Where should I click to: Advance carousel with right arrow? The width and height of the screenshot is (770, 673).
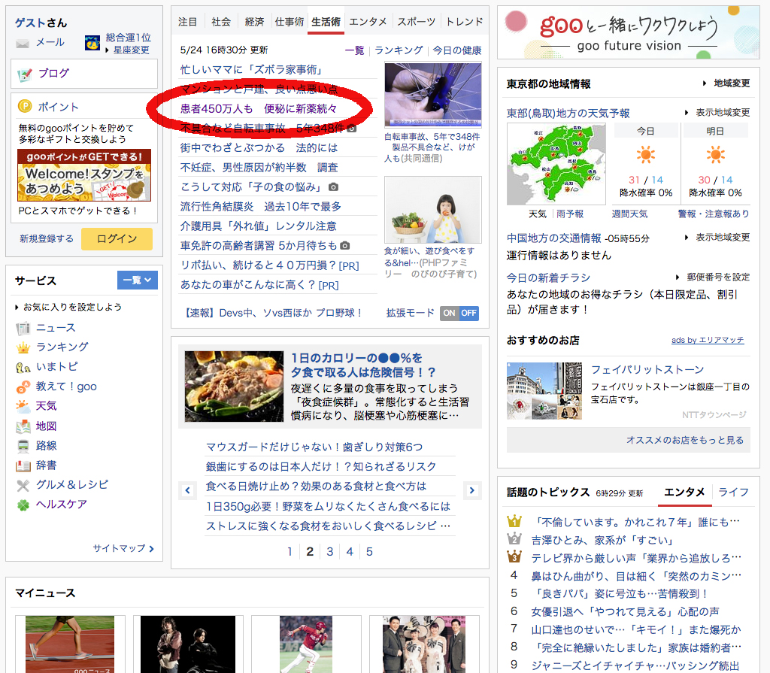pos(472,490)
